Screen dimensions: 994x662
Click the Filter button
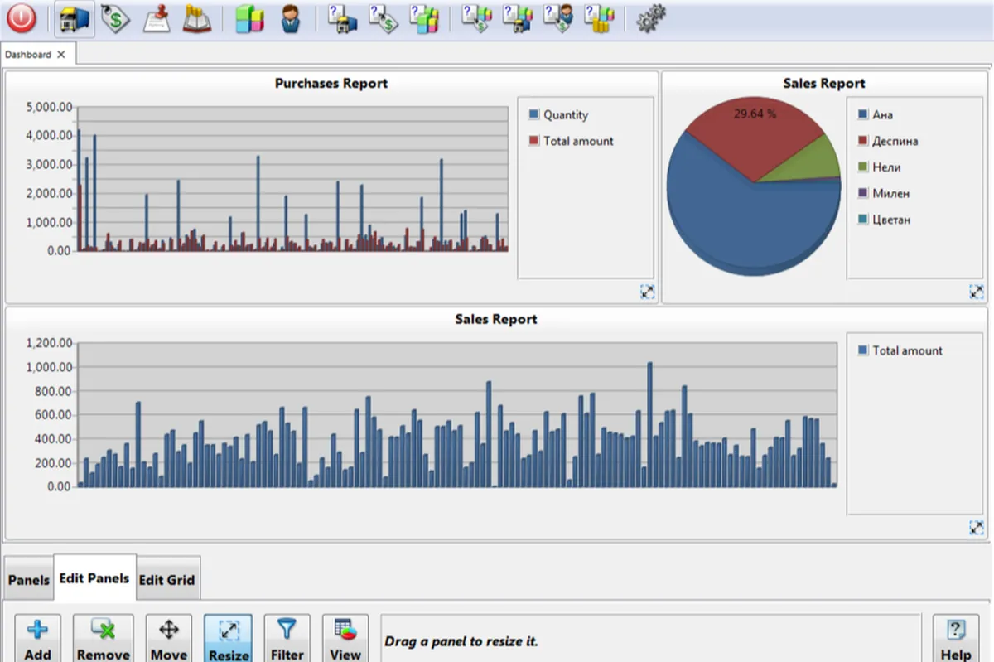coord(287,639)
